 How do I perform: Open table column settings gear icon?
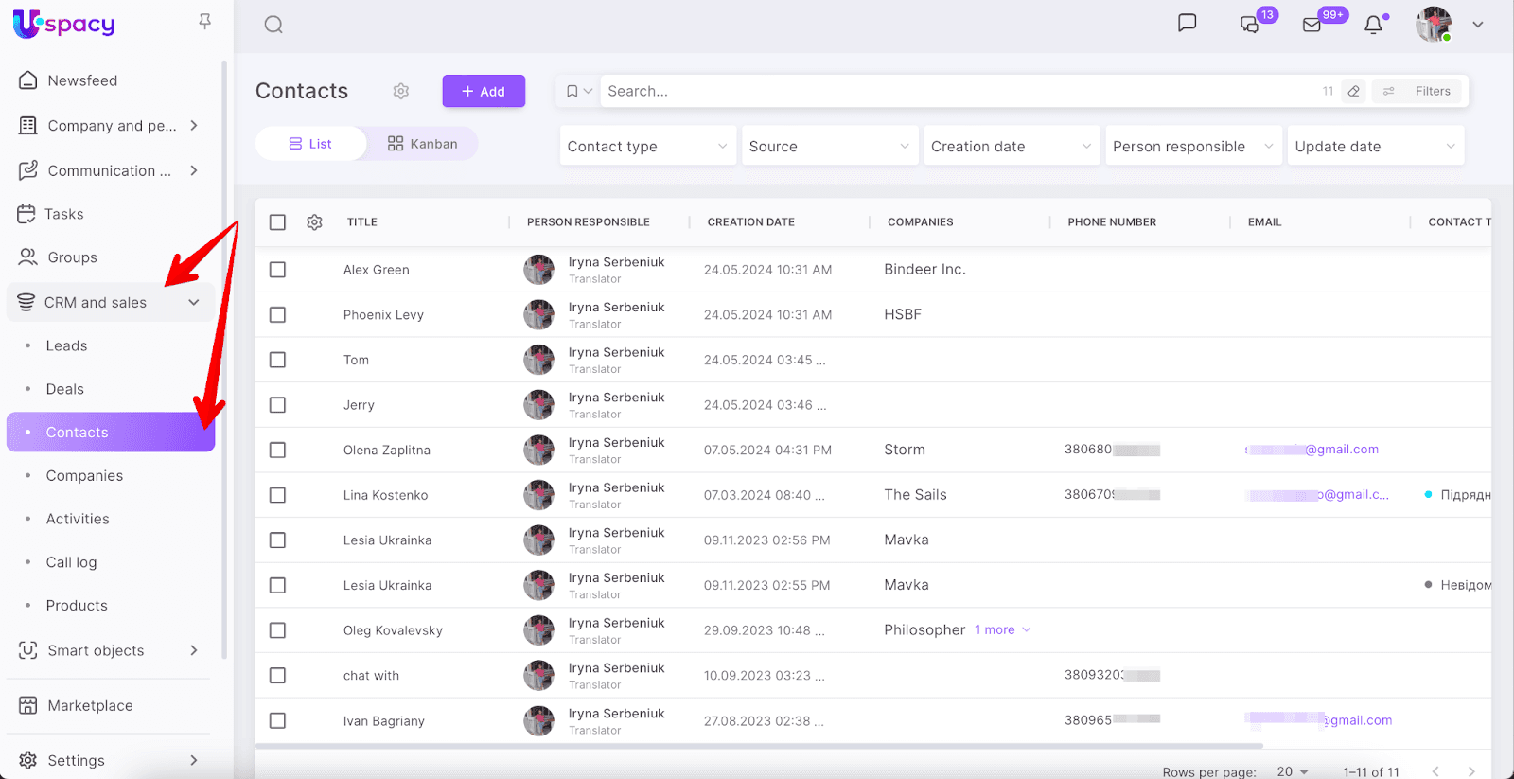314,222
